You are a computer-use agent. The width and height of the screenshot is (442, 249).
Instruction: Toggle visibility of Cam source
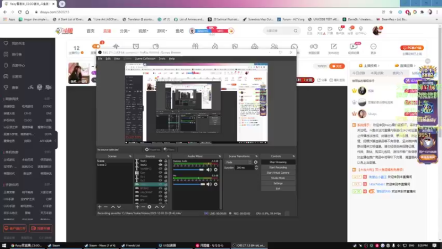point(160,173)
